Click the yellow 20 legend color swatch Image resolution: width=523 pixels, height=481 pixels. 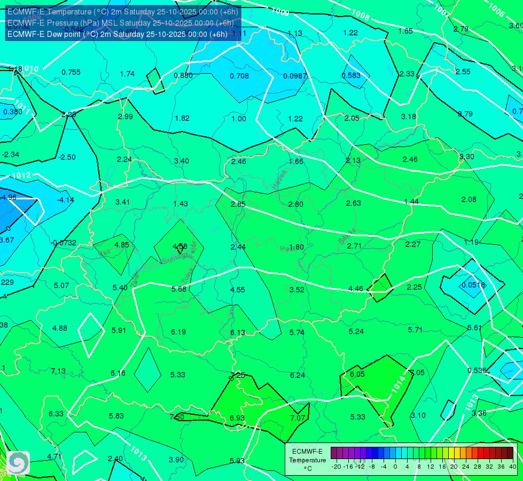451,453
